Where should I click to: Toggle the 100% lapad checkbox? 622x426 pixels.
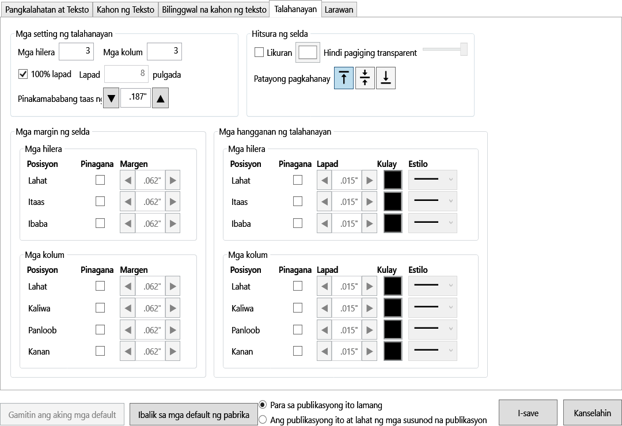[x=23, y=74]
